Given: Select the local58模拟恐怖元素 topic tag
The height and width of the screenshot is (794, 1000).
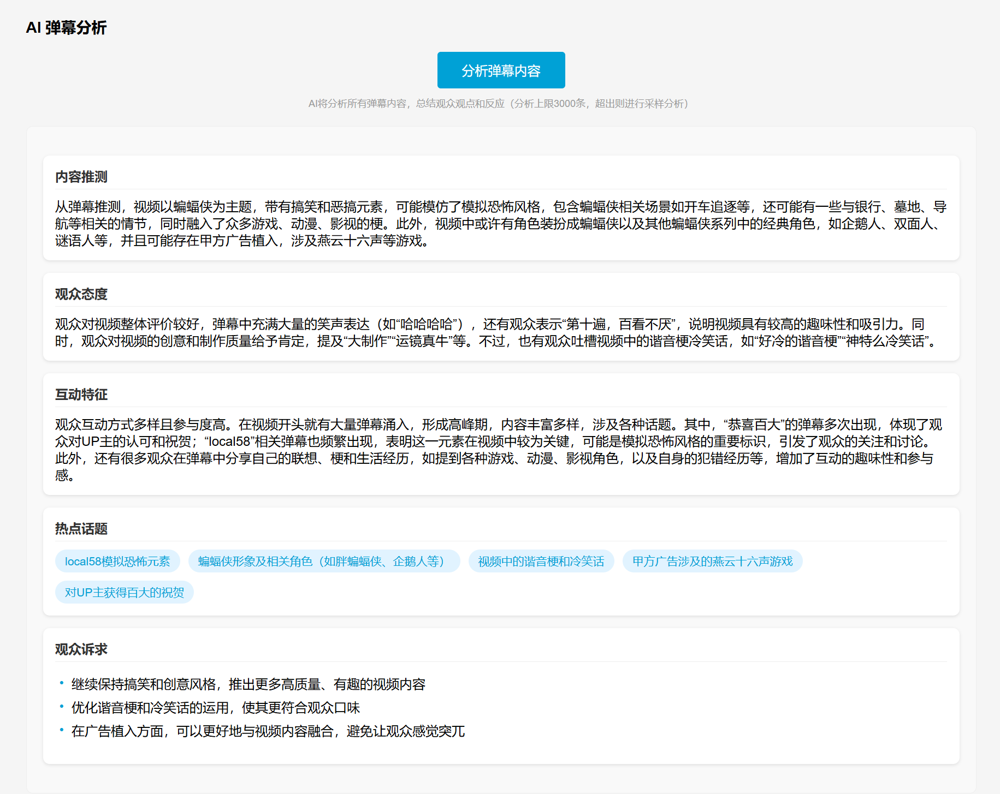Looking at the screenshot, I should 117,561.
